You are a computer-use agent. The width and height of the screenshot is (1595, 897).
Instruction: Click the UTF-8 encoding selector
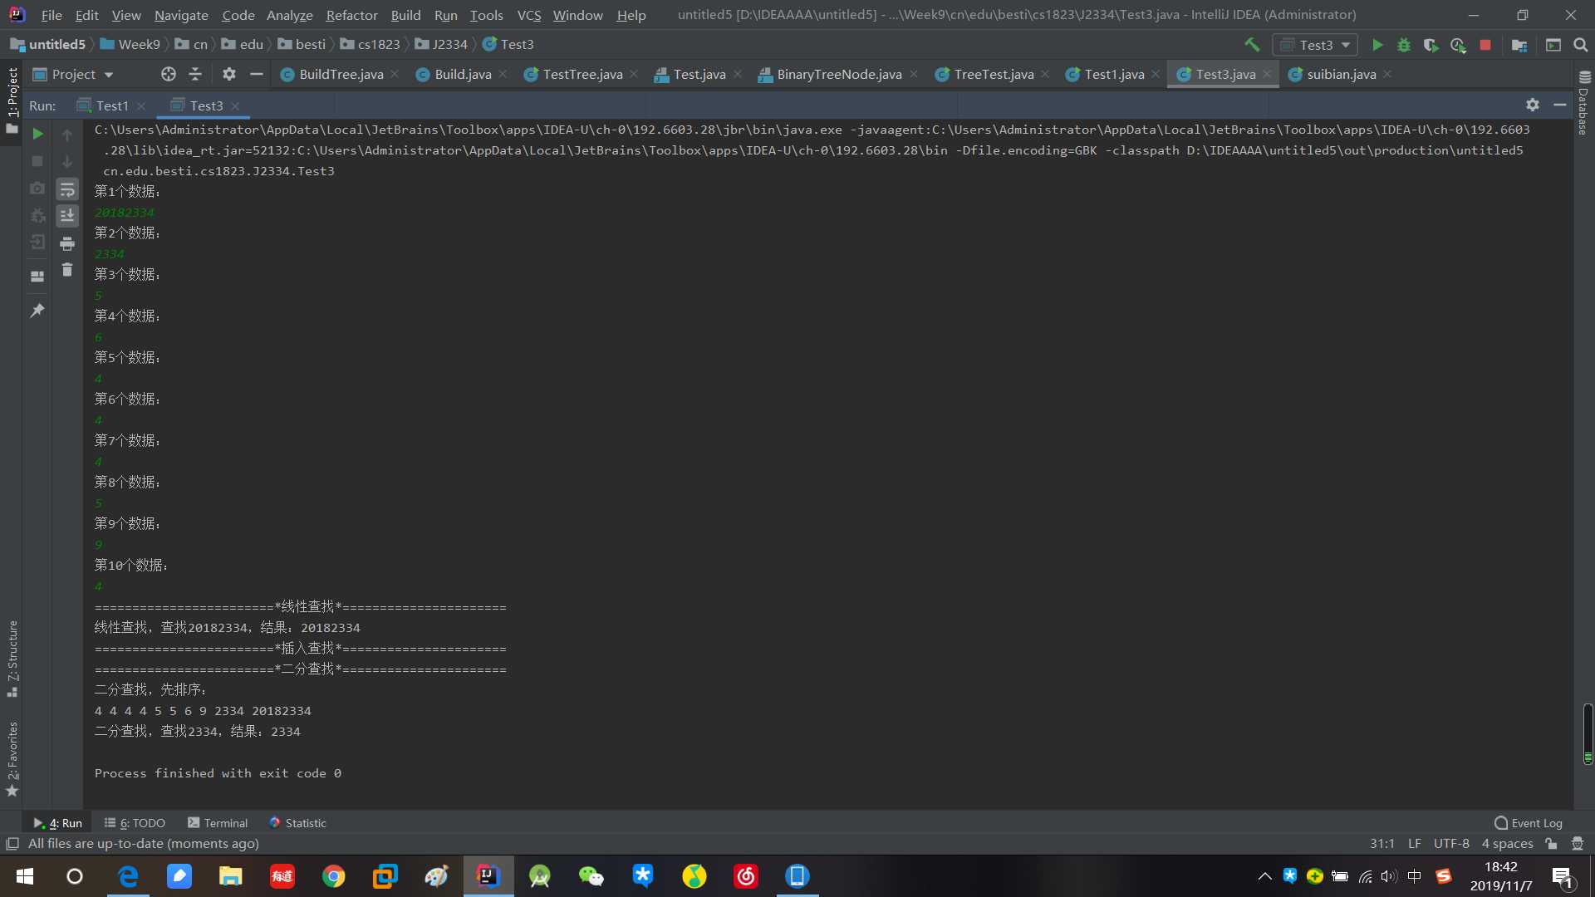pyautogui.click(x=1450, y=843)
